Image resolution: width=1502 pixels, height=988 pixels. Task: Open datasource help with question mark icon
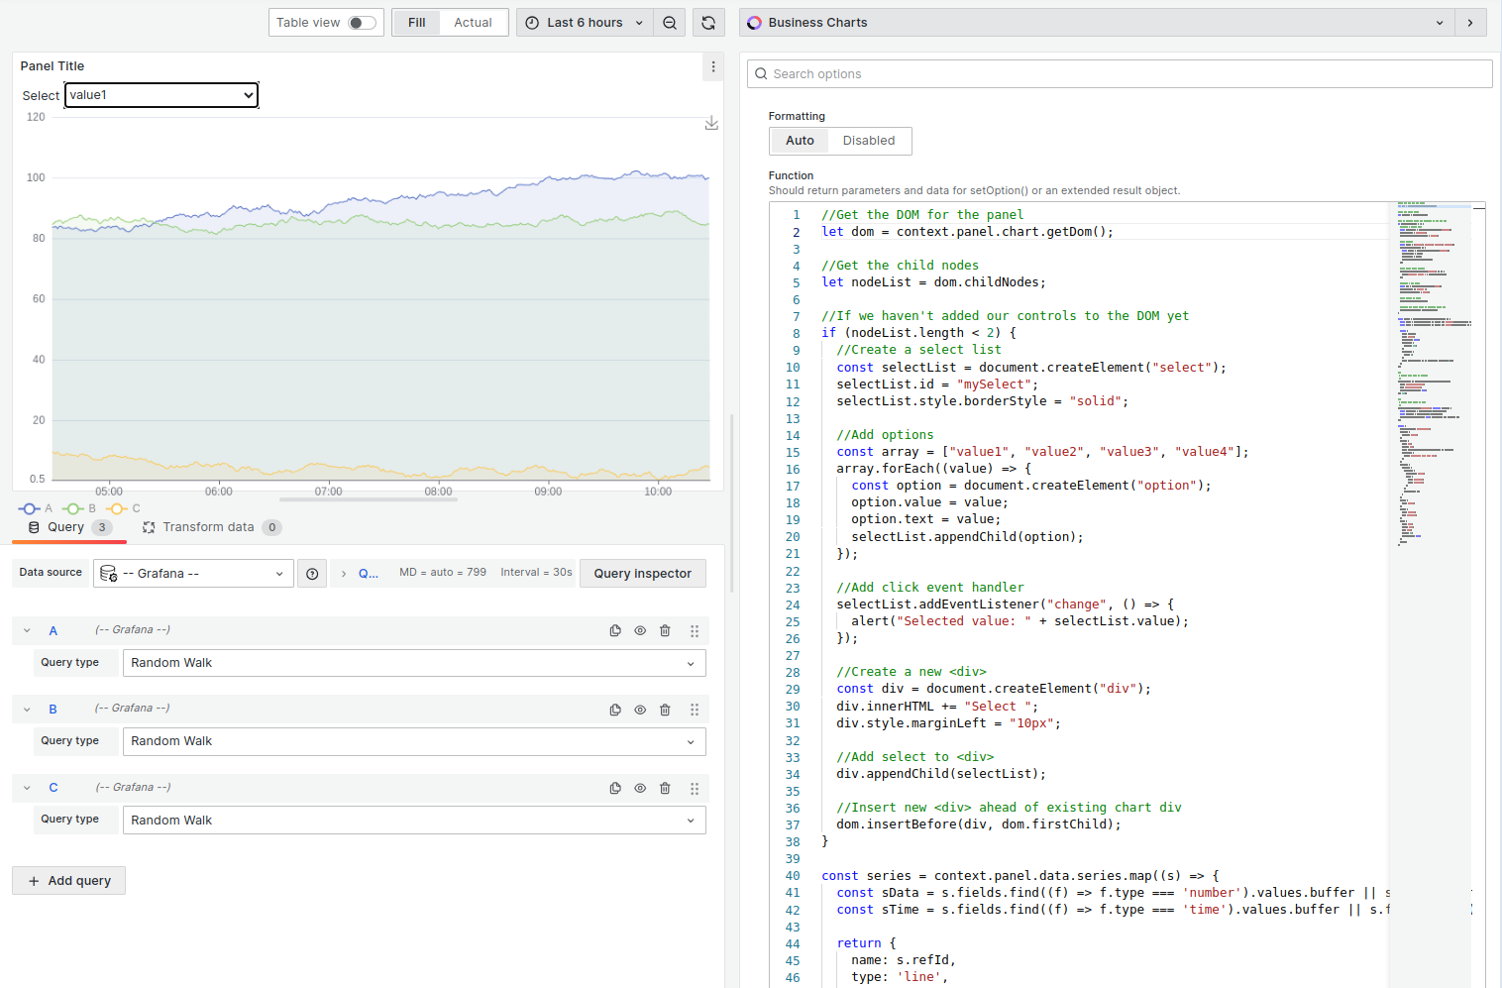tap(311, 573)
